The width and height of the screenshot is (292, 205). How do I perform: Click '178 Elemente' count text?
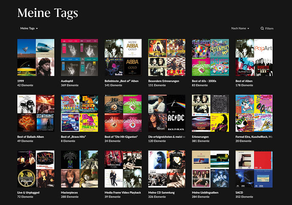pyautogui.click(x=244, y=85)
